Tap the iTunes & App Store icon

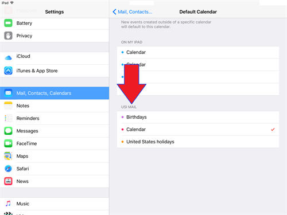(x=8, y=71)
